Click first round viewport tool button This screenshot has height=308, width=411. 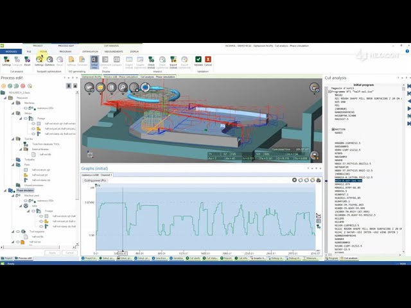point(89,87)
